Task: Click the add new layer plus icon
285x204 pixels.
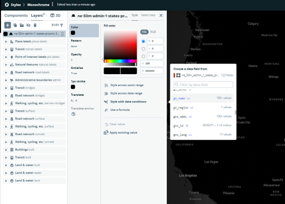Action: pyautogui.click(x=7, y=25)
